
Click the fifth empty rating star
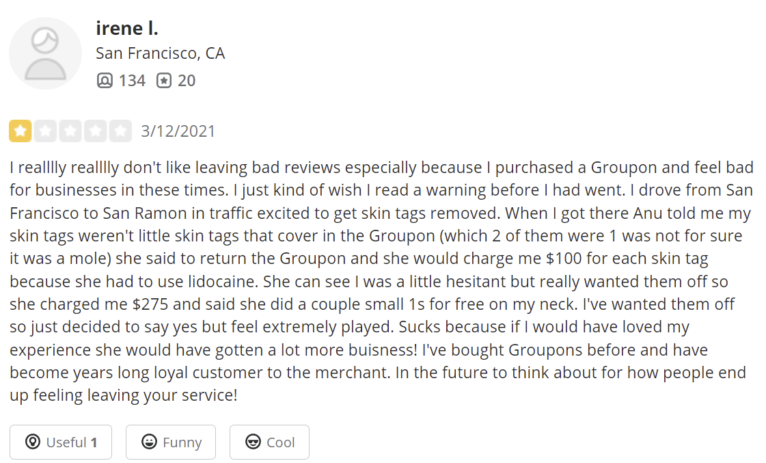coord(120,131)
